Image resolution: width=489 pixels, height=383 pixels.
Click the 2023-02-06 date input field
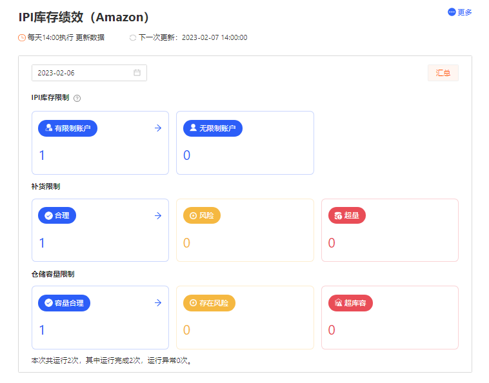coord(89,73)
